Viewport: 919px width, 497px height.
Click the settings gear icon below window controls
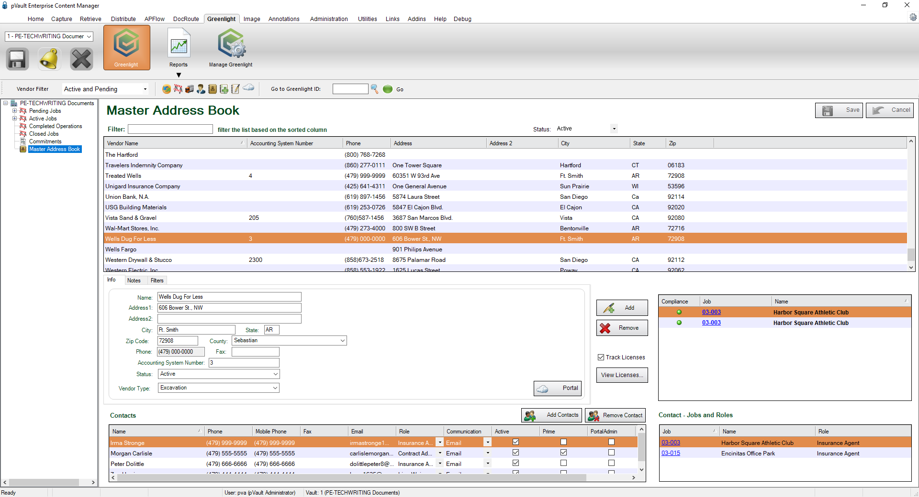click(913, 17)
